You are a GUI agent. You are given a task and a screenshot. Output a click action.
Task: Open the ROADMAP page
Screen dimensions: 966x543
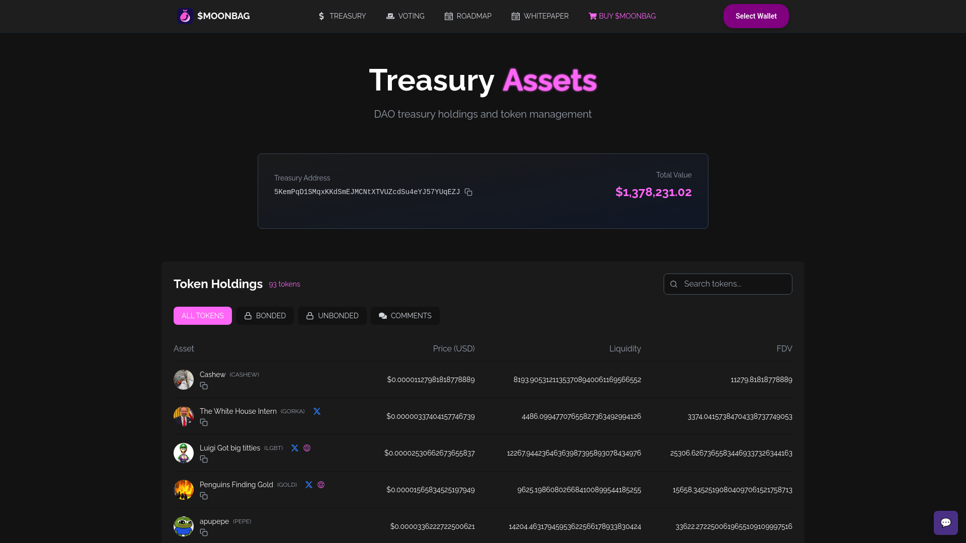(x=468, y=16)
